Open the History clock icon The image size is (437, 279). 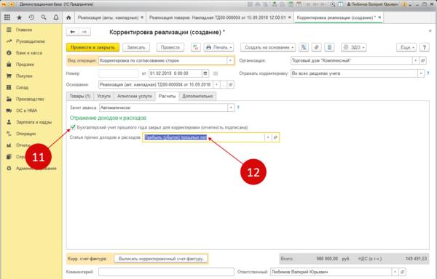(31, 17)
